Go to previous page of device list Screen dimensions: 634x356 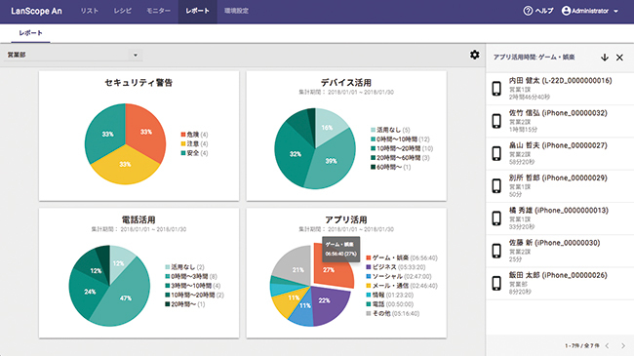click(608, 345)
